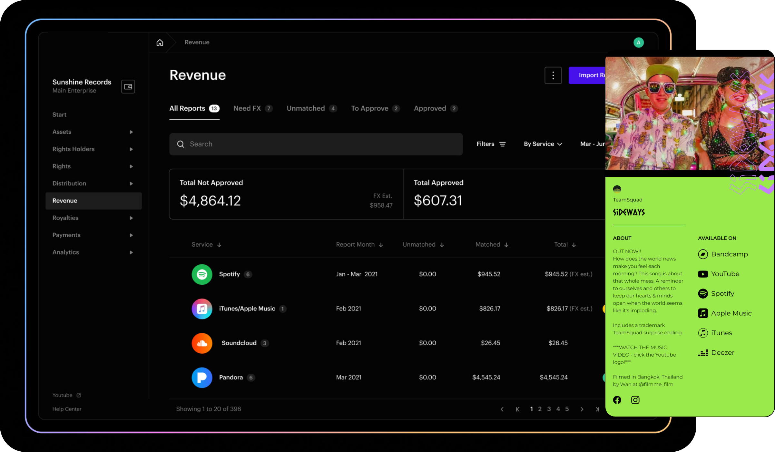Click Pandora matched '$4,545.24' value
The width and height of the screenshot is (775, 452).
(486, 378)
